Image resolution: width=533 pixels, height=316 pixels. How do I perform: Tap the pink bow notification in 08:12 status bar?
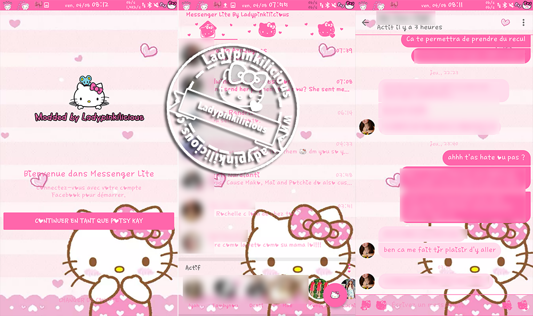tap(38, 5)
